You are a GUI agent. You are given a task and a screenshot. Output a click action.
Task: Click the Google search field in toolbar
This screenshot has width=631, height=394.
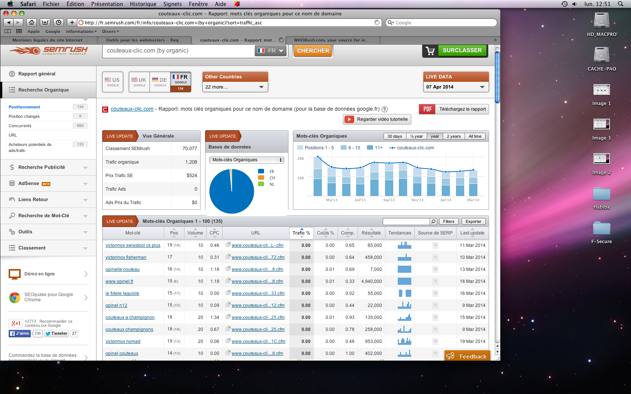tap(441, 23)
